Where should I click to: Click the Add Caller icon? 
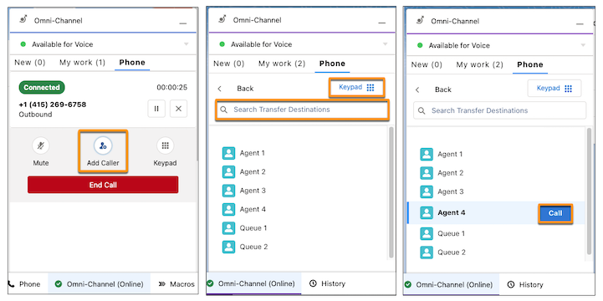pyautogui.click(x=103, y=145)
